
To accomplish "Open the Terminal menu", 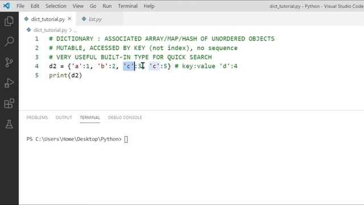I will point(127,6).
